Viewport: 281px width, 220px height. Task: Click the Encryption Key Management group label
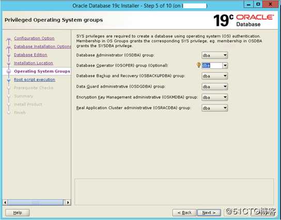[137, 97]
